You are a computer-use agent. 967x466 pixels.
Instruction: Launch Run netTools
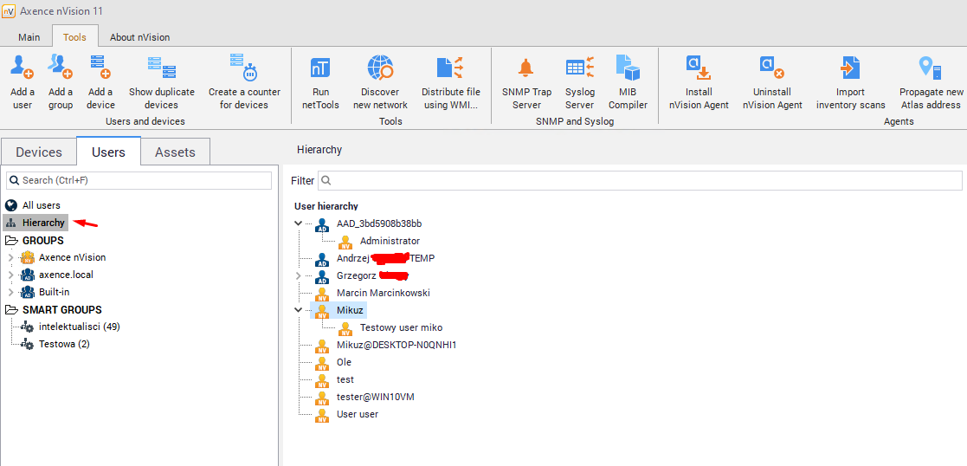pos(320,68)
